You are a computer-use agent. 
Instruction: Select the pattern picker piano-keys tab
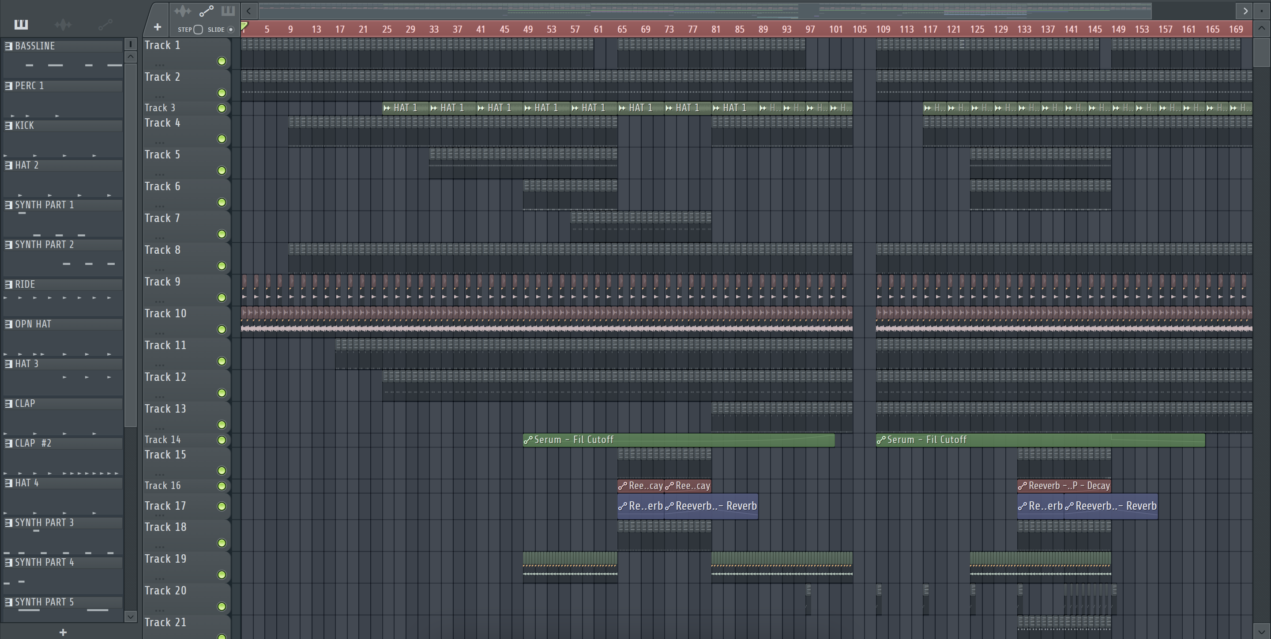(21, 24)
